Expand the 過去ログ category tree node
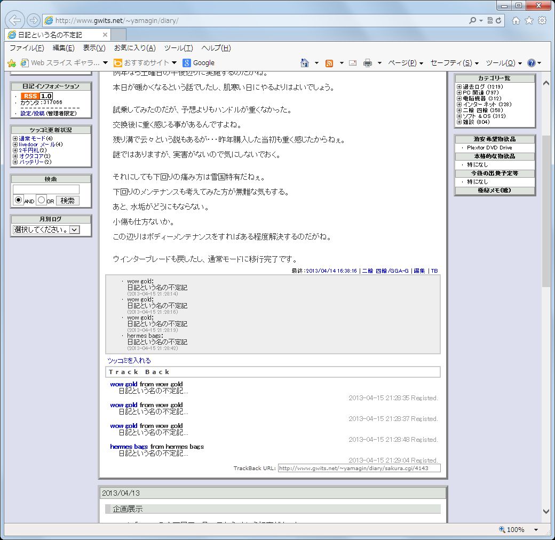This screenshot has height=540, width=555. [x=459, y=86]
